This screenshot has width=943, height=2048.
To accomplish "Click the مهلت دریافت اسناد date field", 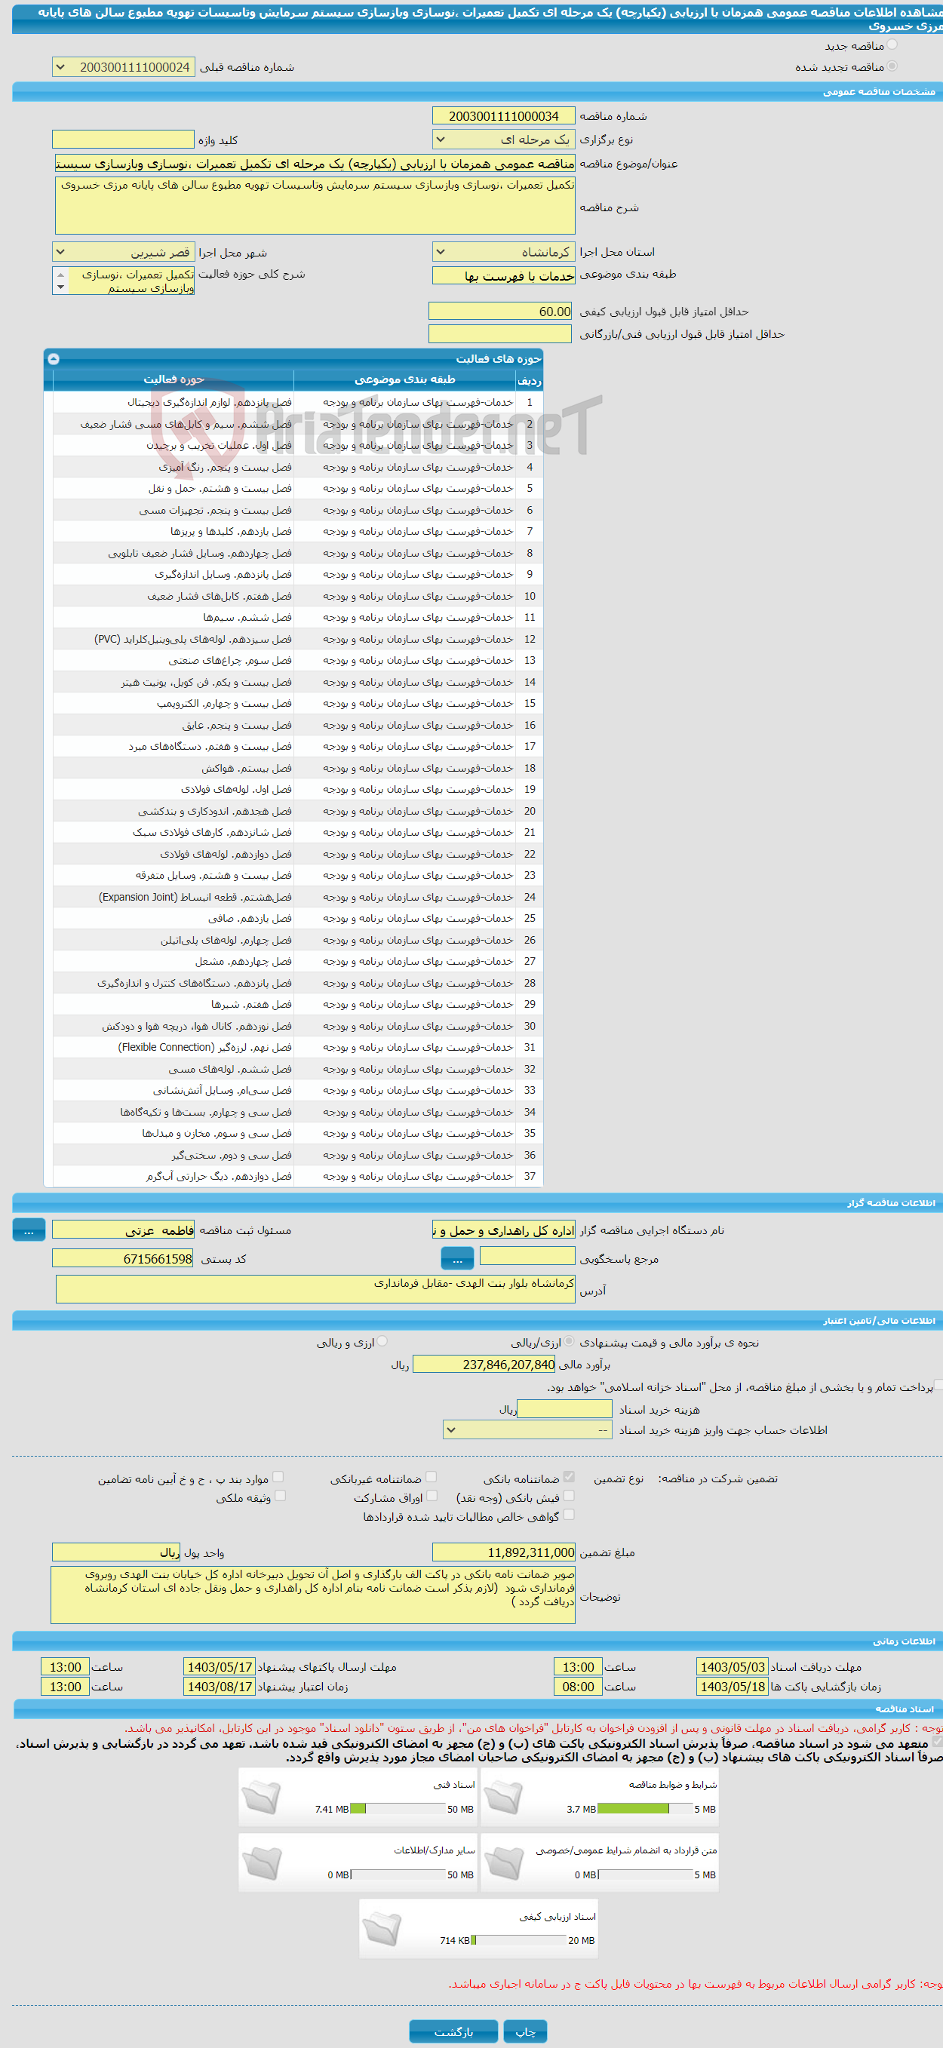I will [x=733, y=1666].
